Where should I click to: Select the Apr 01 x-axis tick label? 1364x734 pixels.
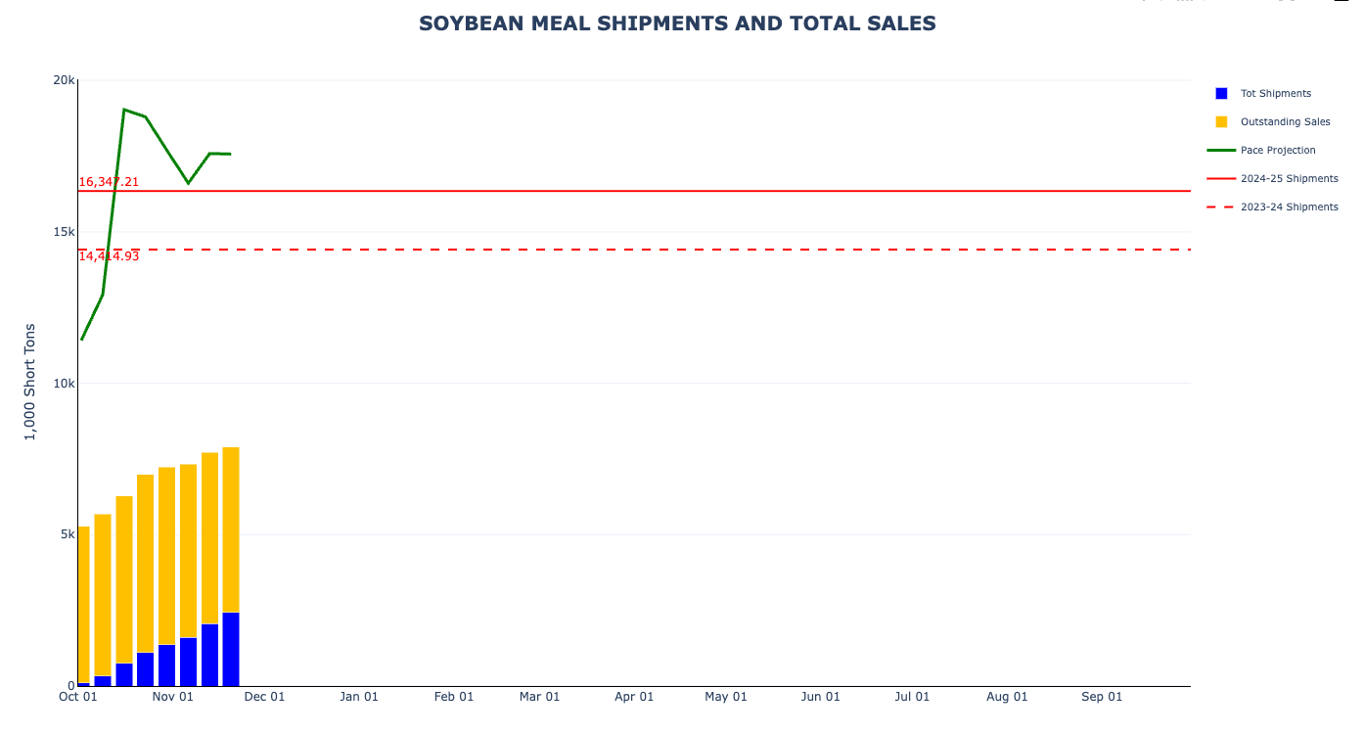634,698
